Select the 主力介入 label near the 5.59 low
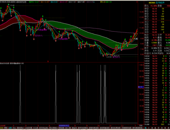Viewport: 170px width, 130px height. [x=117, y=57]
